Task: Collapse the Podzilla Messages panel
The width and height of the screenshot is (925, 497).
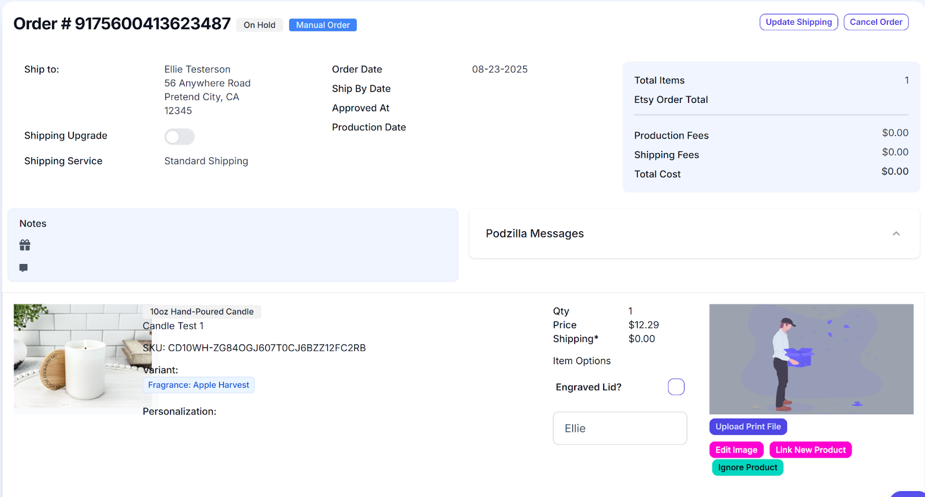Action: [896, 233]
